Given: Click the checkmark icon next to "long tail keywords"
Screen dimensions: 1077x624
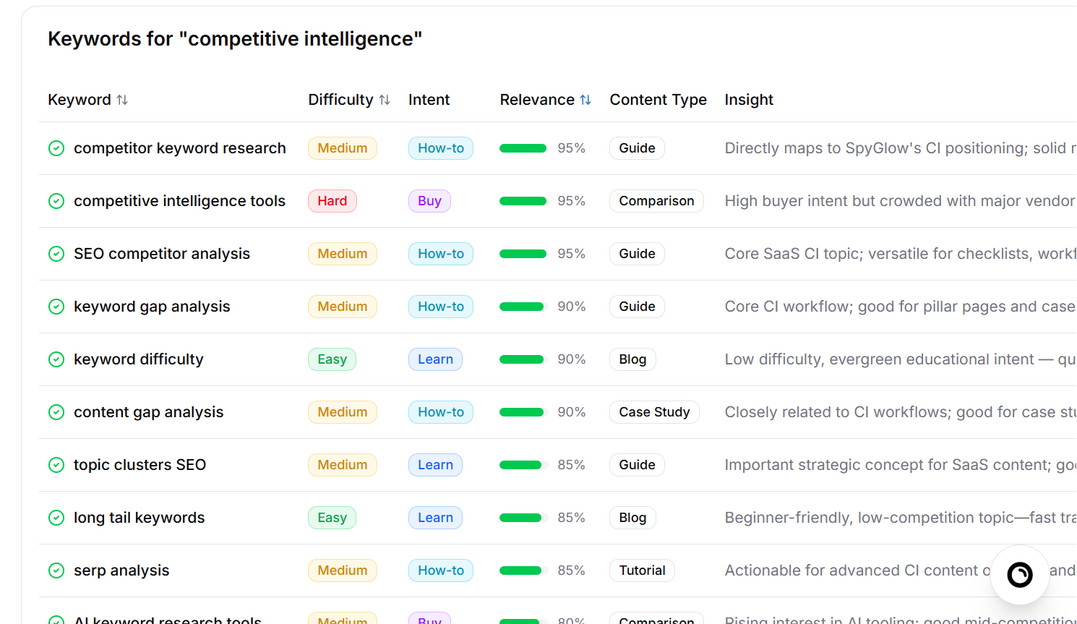Looking at the screenshot, I should click(56, 517).
